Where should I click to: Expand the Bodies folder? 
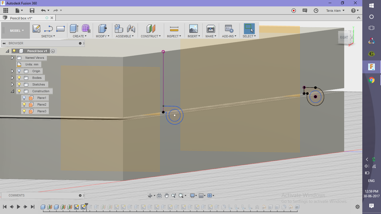[12, 78]
